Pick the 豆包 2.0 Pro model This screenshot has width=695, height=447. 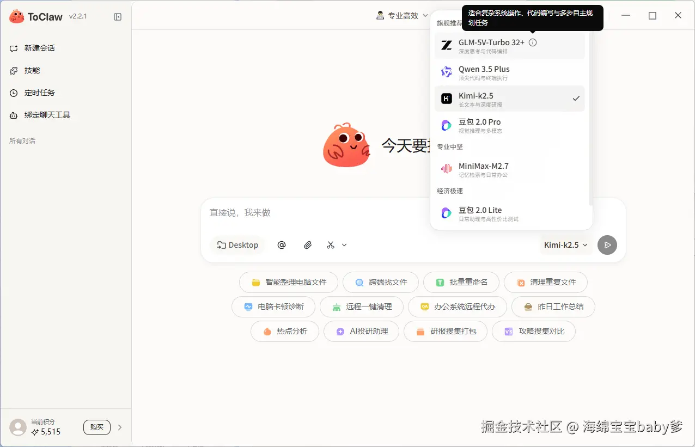point(510,125)
